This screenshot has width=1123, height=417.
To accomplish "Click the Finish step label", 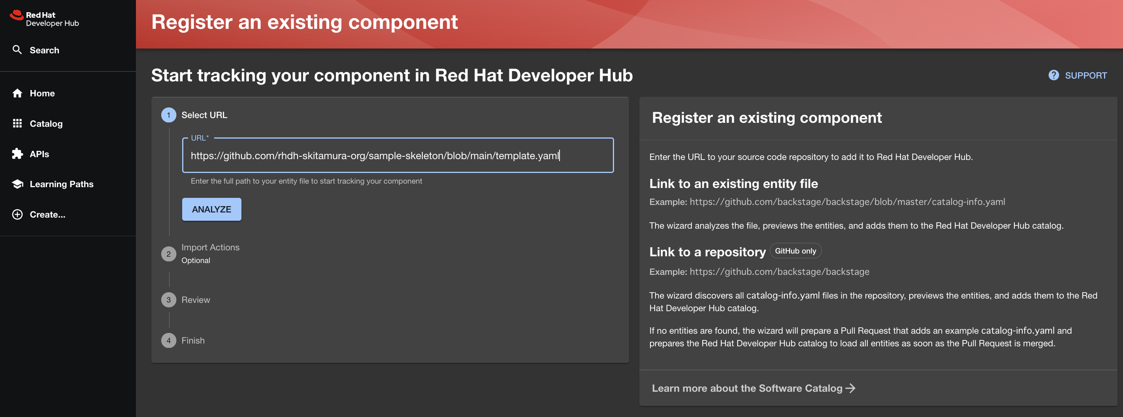I will click(193, 340).
